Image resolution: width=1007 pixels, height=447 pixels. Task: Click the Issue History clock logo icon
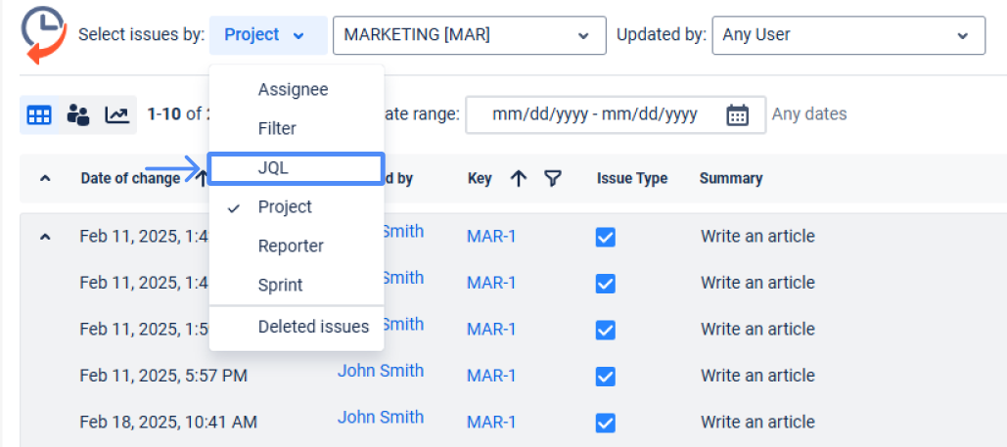click(43, 34)
